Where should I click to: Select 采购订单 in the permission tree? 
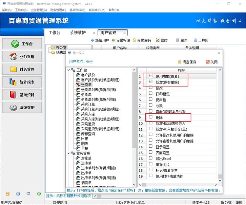click(88, 104)
